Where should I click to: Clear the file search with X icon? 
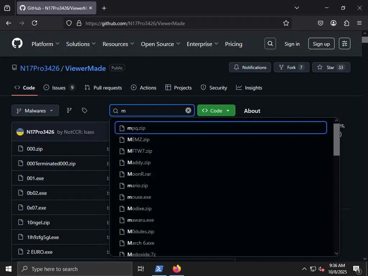188,110
